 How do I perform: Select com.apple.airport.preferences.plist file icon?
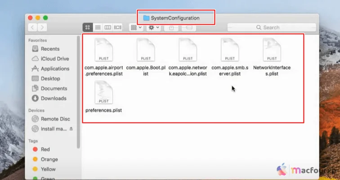(x=103, y=50)
